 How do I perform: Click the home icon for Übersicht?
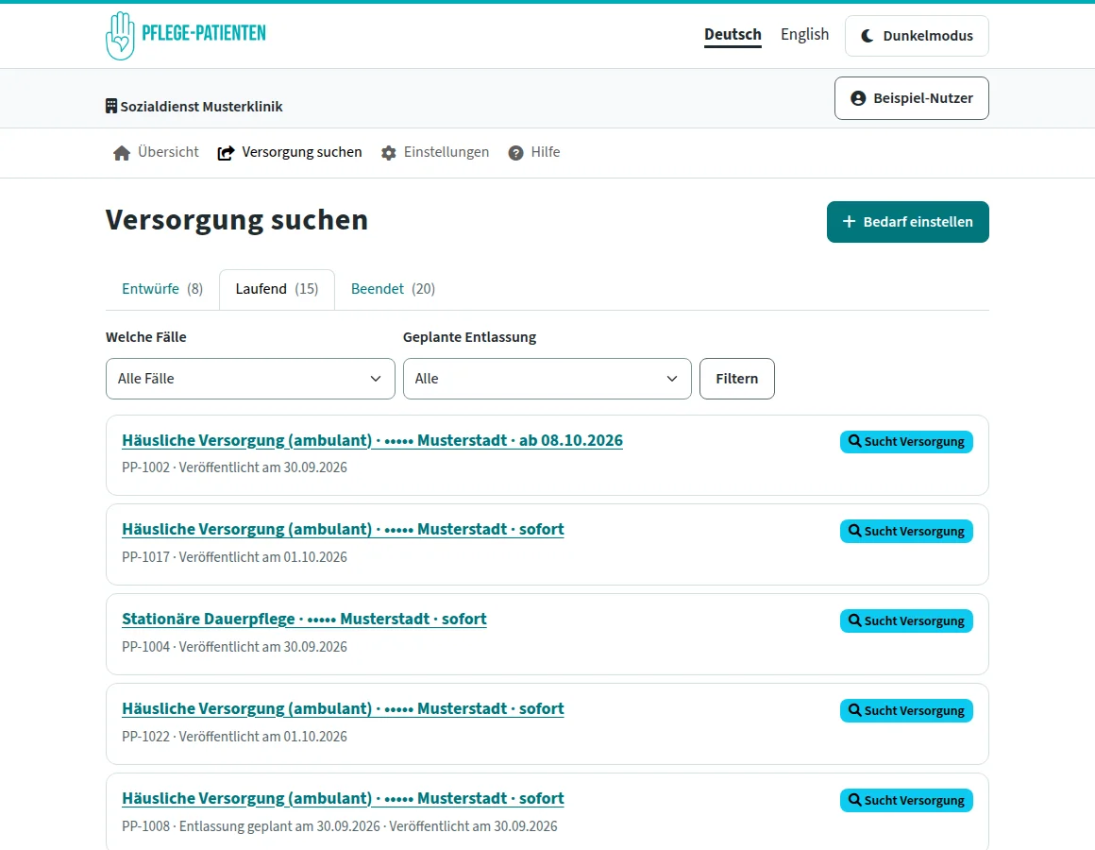122,153
